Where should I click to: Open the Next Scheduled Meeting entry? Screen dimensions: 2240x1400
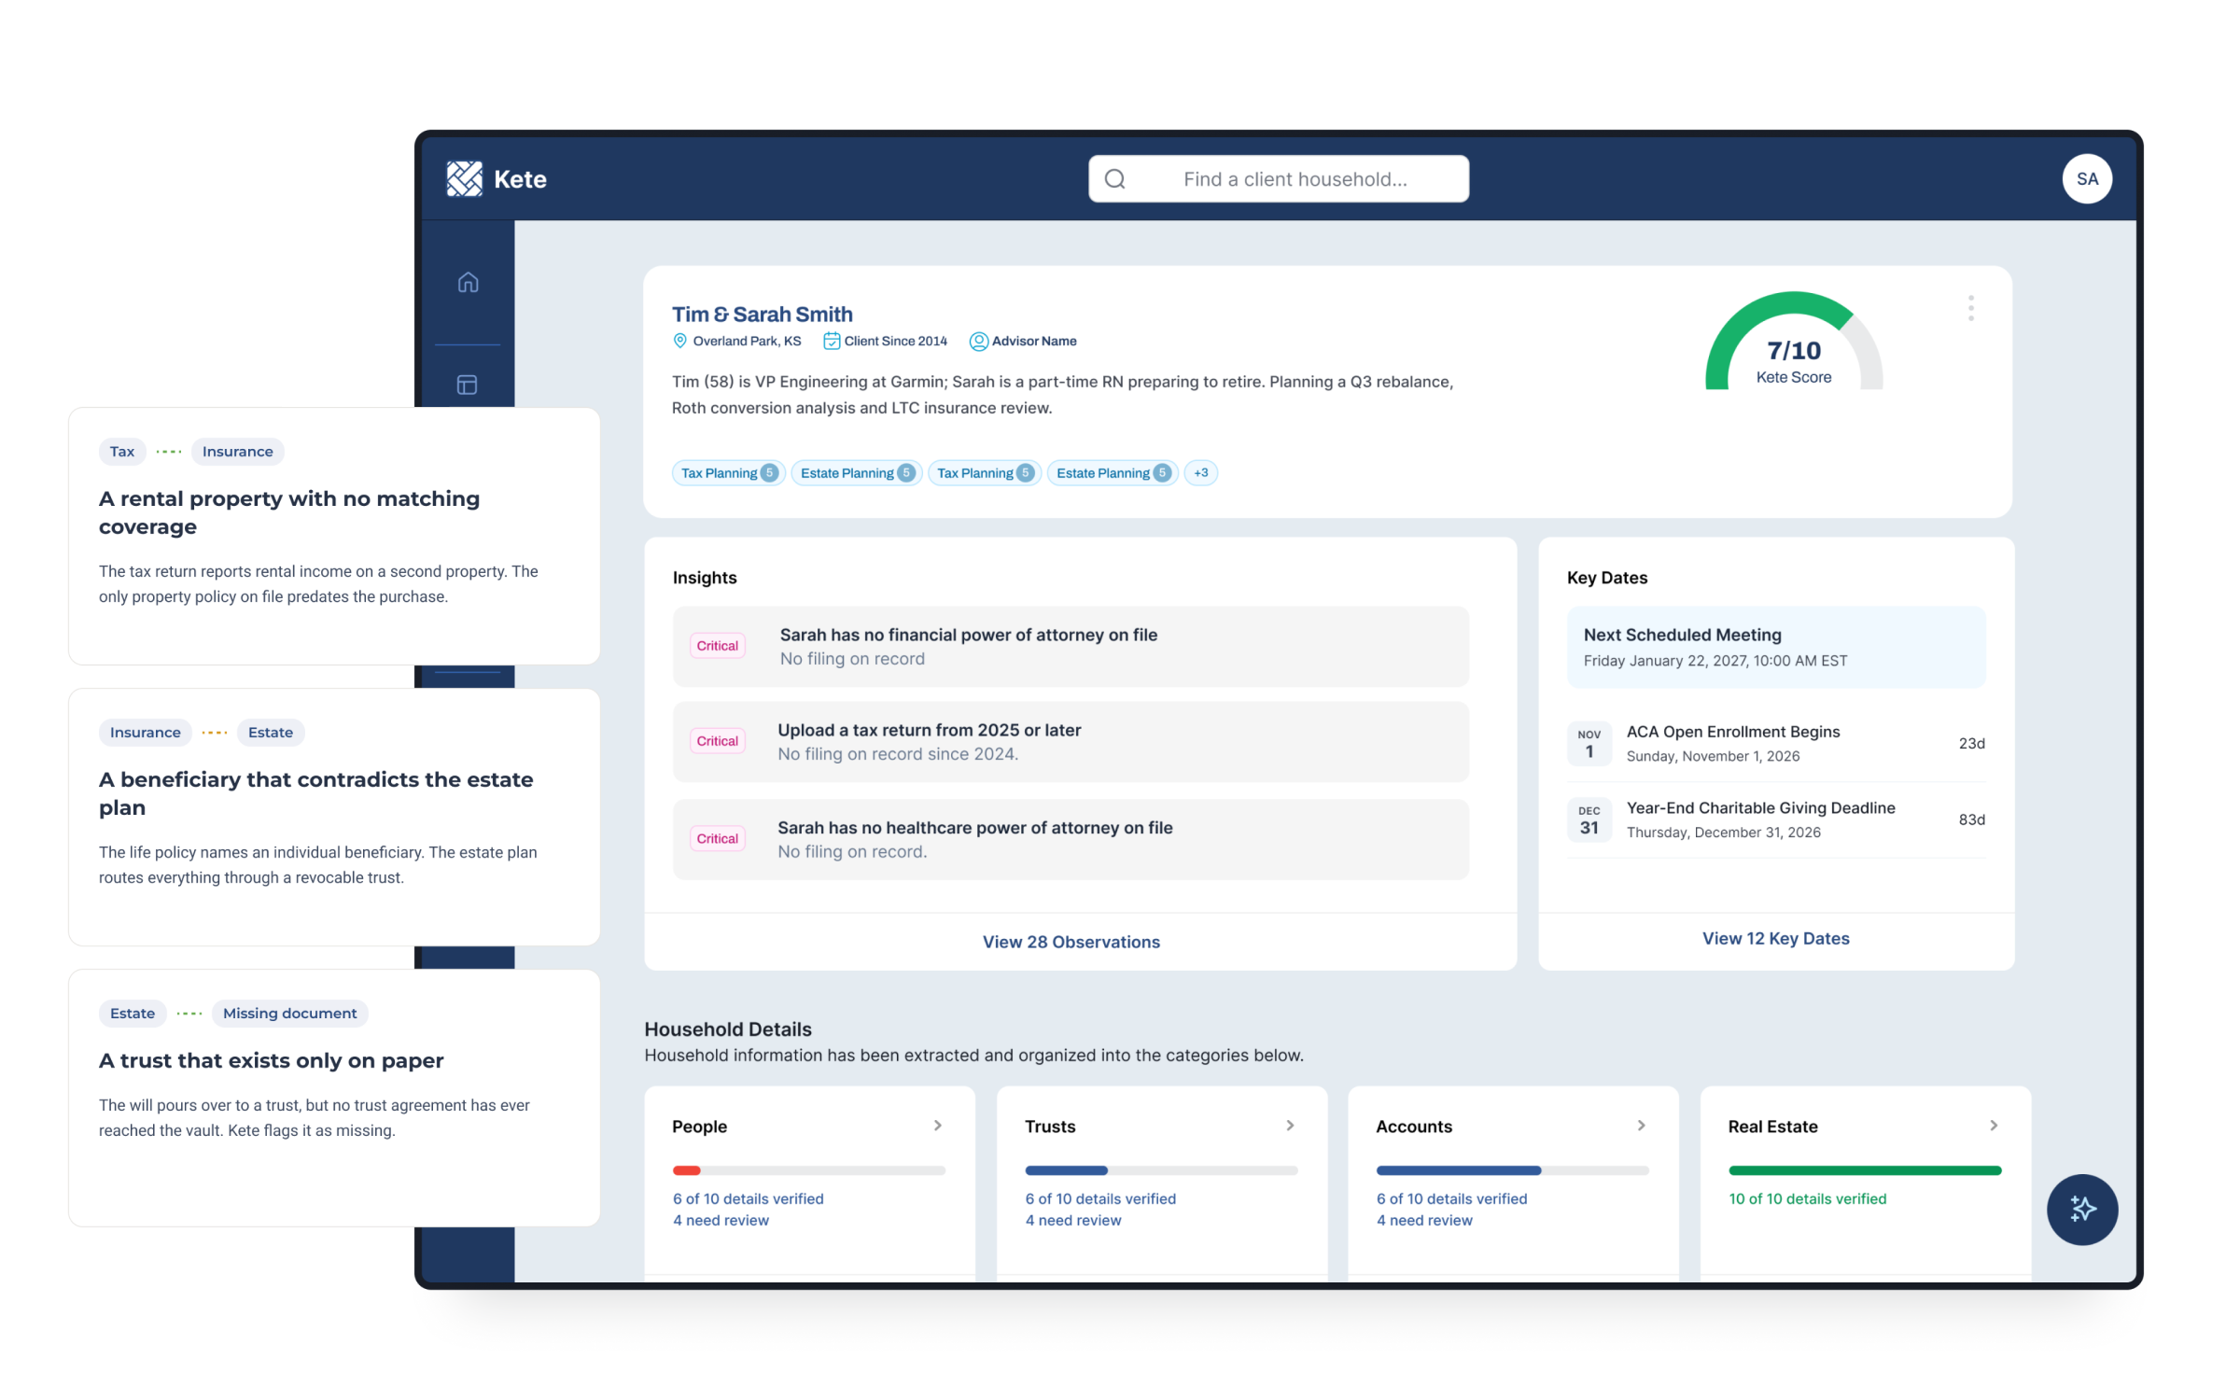click(x=1775, y=646)
